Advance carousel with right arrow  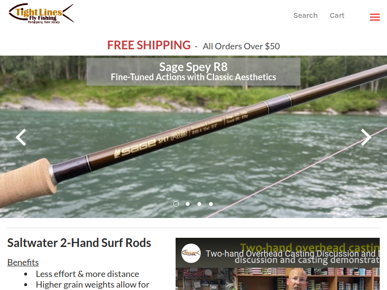click(366, 137)
